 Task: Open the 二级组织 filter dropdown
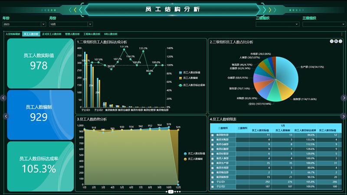[278, 24]
